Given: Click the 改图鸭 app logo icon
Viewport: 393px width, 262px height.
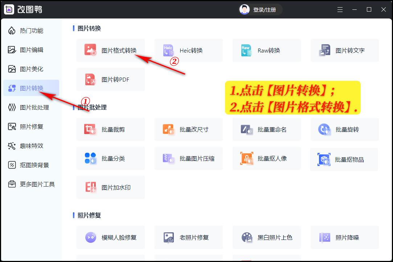Looking at the screenshot, I should (x=9, y=9).
